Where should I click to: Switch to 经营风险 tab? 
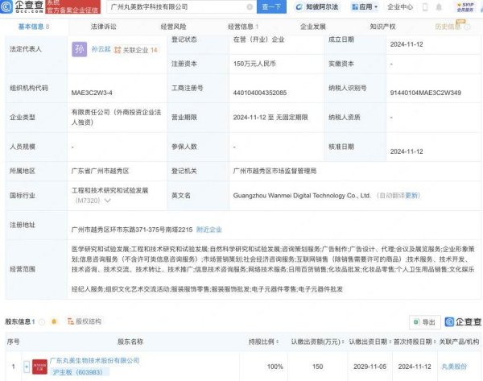[173, 27]
